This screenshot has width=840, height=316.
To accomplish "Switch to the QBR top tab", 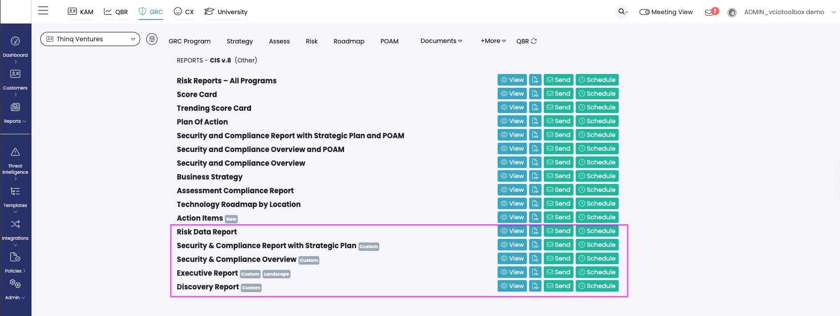I will [116, 12].
